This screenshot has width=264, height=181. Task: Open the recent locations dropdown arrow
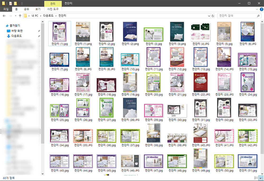tap(15, 16)
